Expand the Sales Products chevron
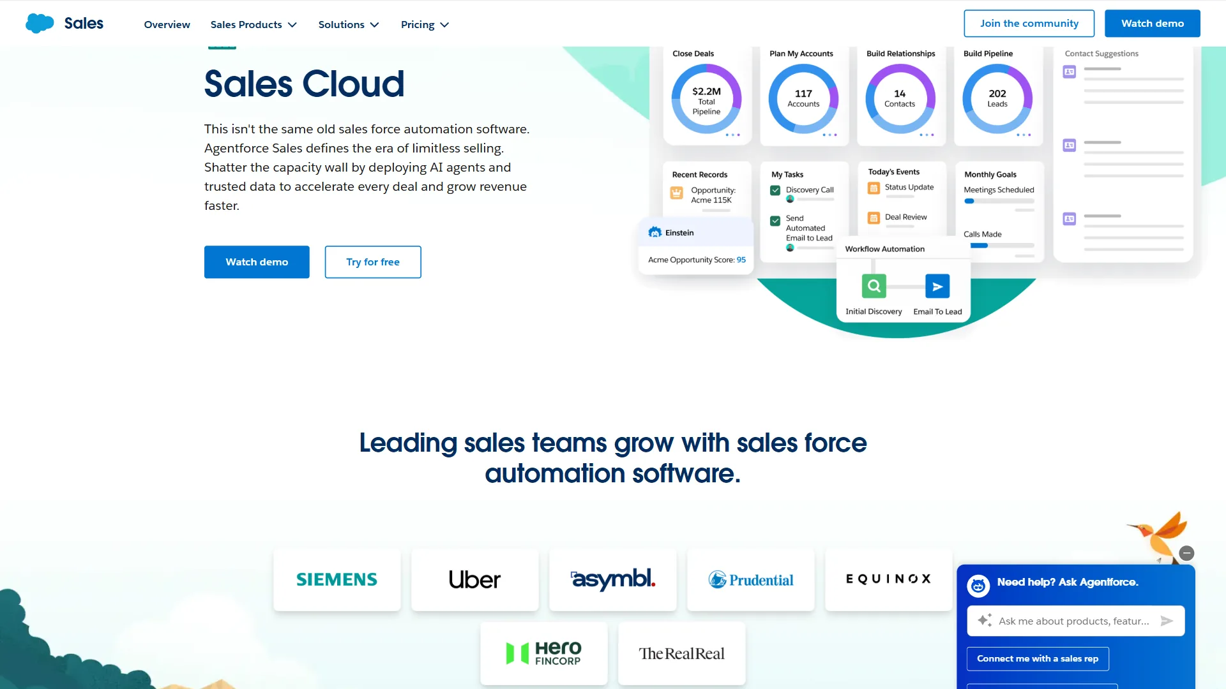This screenshot has height=689, width=1226. (292, 25)
